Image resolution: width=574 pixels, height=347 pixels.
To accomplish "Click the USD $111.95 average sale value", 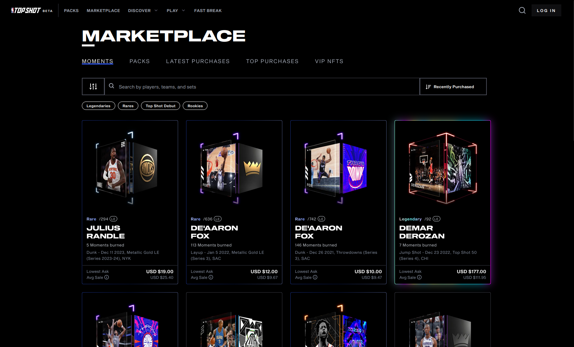I will pos(475,278).
